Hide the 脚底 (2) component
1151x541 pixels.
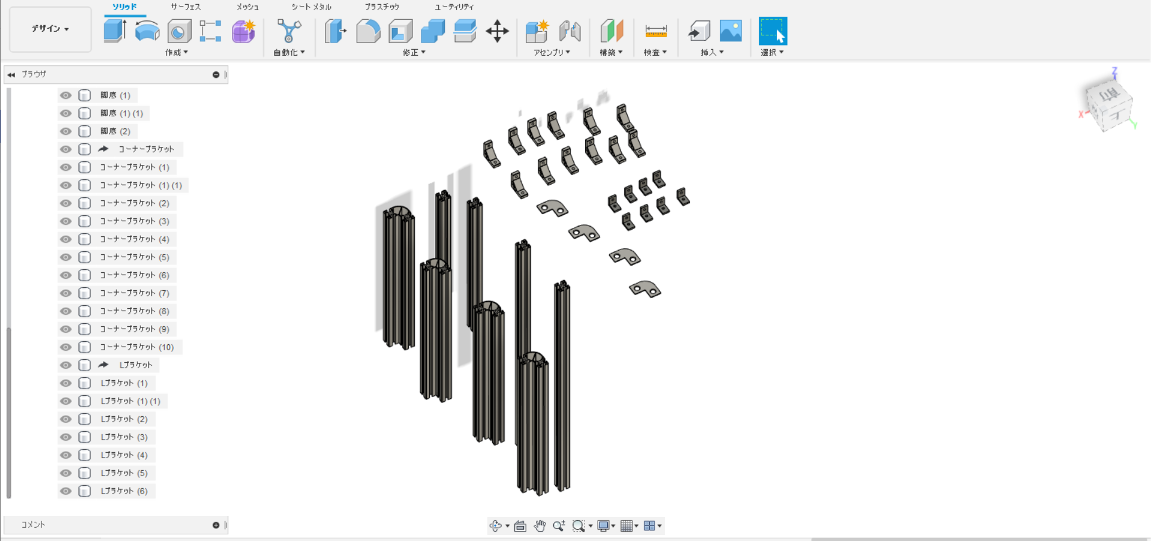tap(66, 131)
